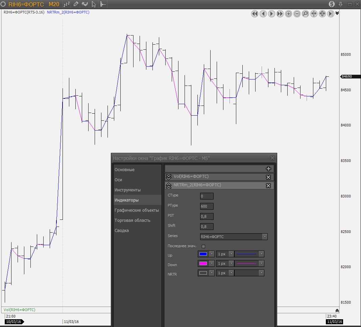The width and height of the screenshot is (361, 327).
Task: Open the 'Графические объекты' settings section
Action: pos(137,210)
